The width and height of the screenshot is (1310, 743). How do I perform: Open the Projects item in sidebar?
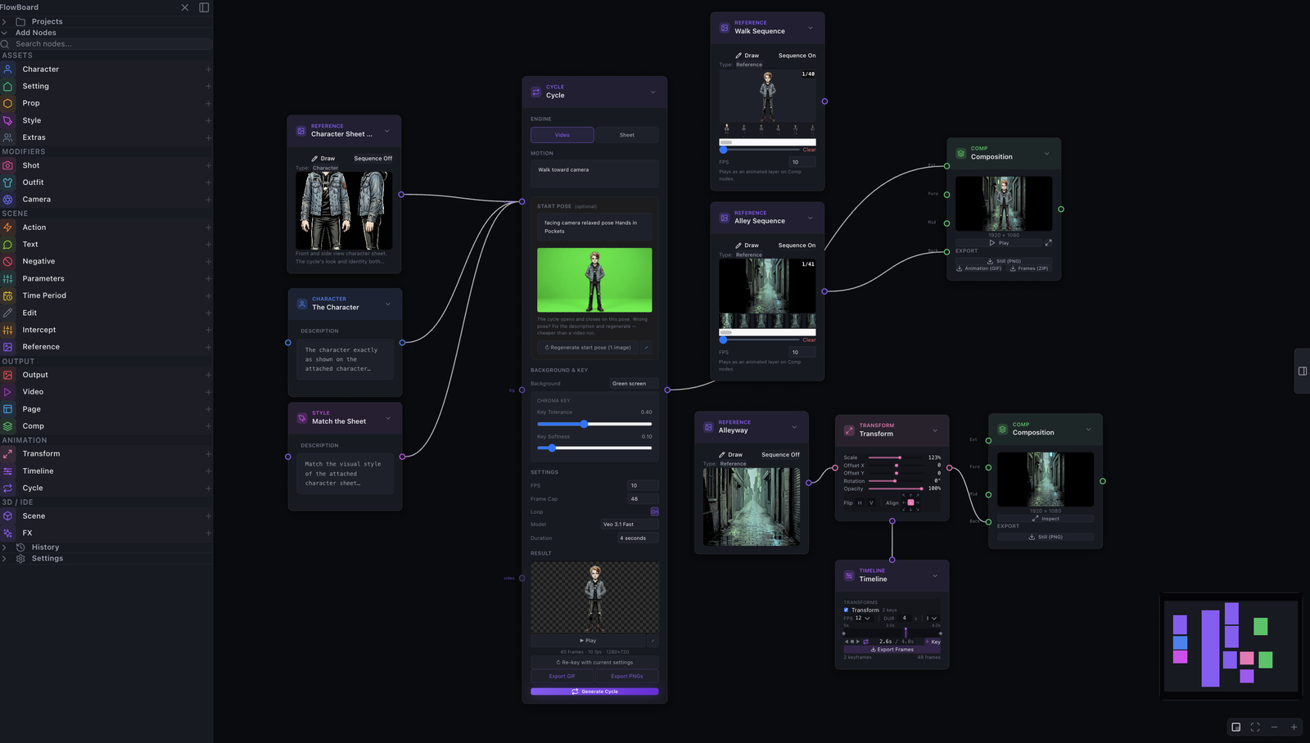pos(106,21)
